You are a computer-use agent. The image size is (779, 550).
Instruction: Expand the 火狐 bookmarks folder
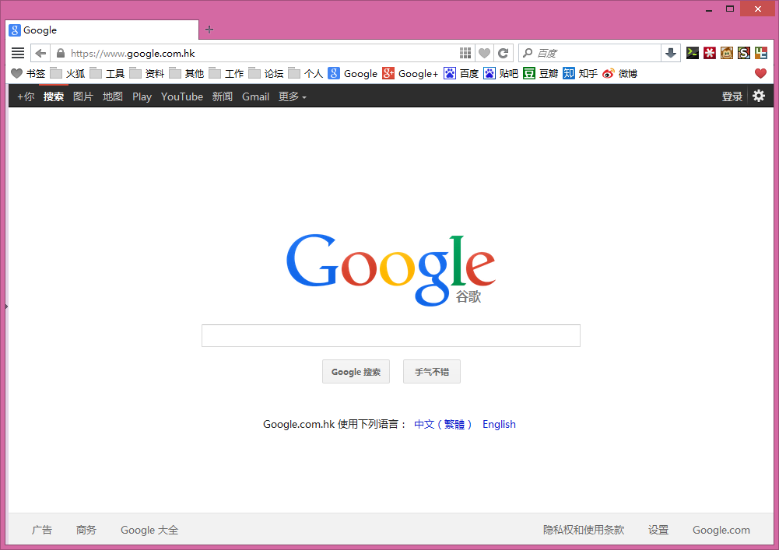[x=68, y=74]
